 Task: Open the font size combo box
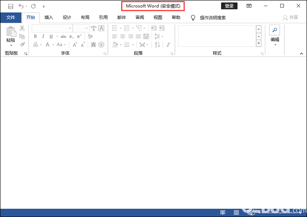[81, 29]
